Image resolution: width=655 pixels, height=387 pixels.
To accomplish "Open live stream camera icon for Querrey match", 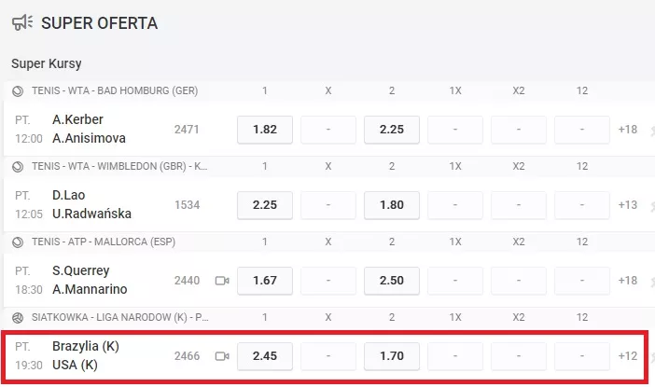I will click(x=222, y=281).
